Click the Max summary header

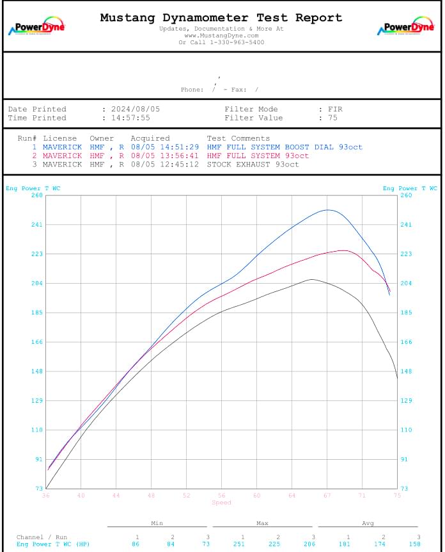[262, 523]
